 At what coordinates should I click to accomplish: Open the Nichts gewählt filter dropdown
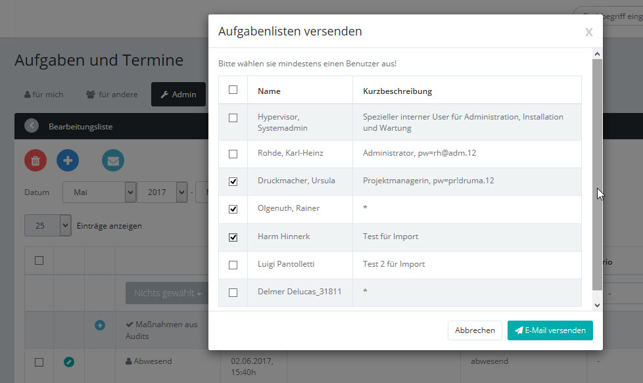(x=167, y=293)
